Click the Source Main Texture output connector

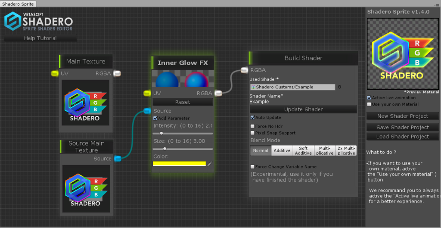[118, 159]
